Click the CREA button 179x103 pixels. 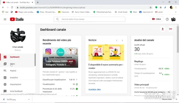(156, 19)
